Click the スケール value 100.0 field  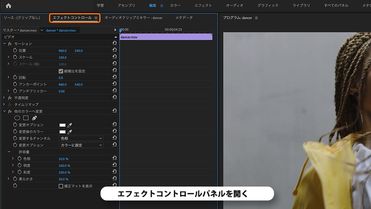63,57
